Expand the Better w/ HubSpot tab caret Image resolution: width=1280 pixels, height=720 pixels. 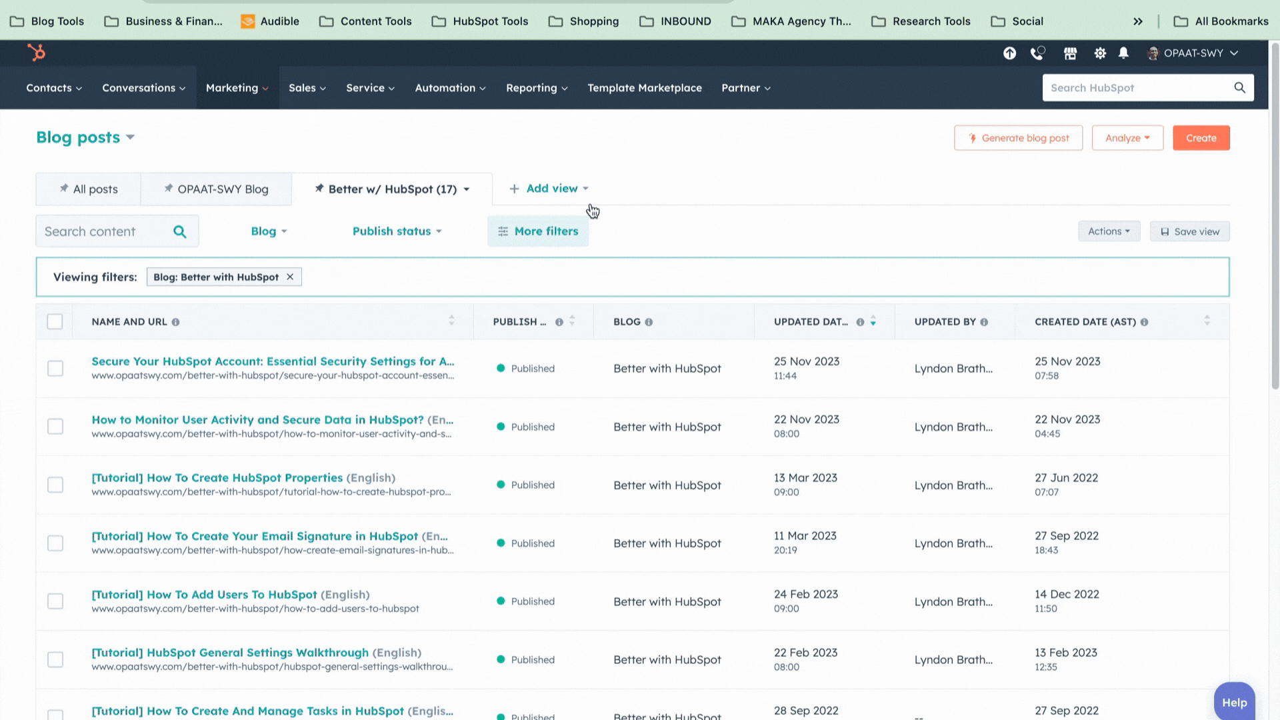tap(467, 189)
